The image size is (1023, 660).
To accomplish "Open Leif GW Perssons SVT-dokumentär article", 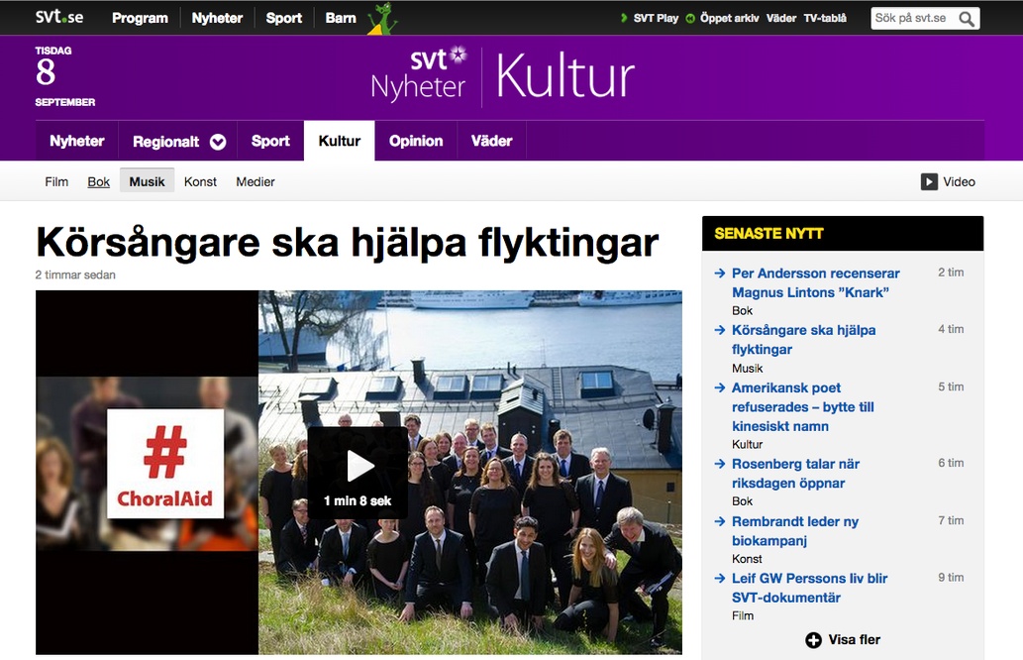I will [809, 588].
